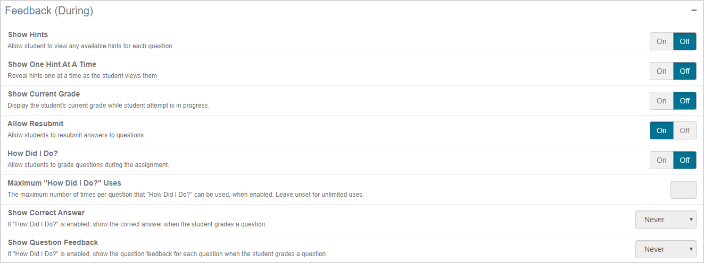The image size is (704, 263).
Task: Click the Show Hints setting label
Action: (x=28, y=34)
